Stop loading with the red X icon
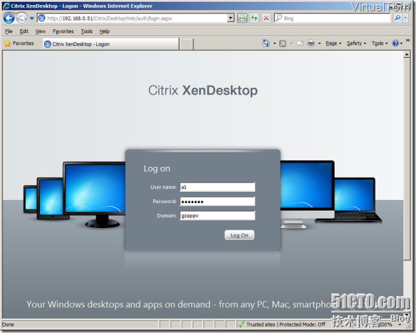This screenshot has height=333, width=416. point(266,18)
